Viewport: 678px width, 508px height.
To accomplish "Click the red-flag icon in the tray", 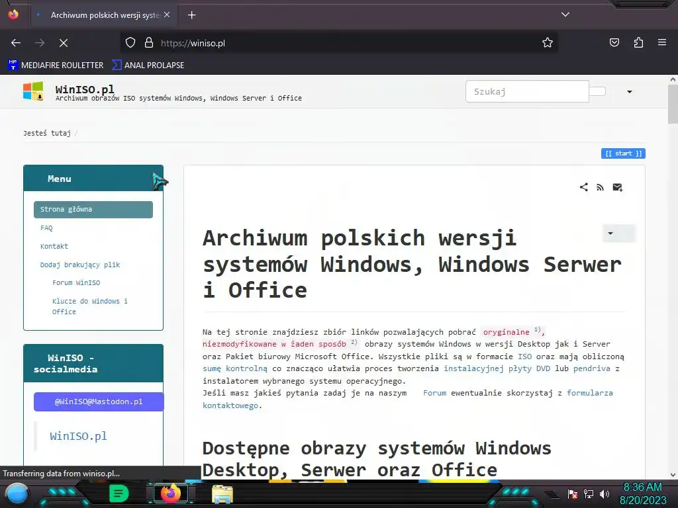I will (573, 493).
